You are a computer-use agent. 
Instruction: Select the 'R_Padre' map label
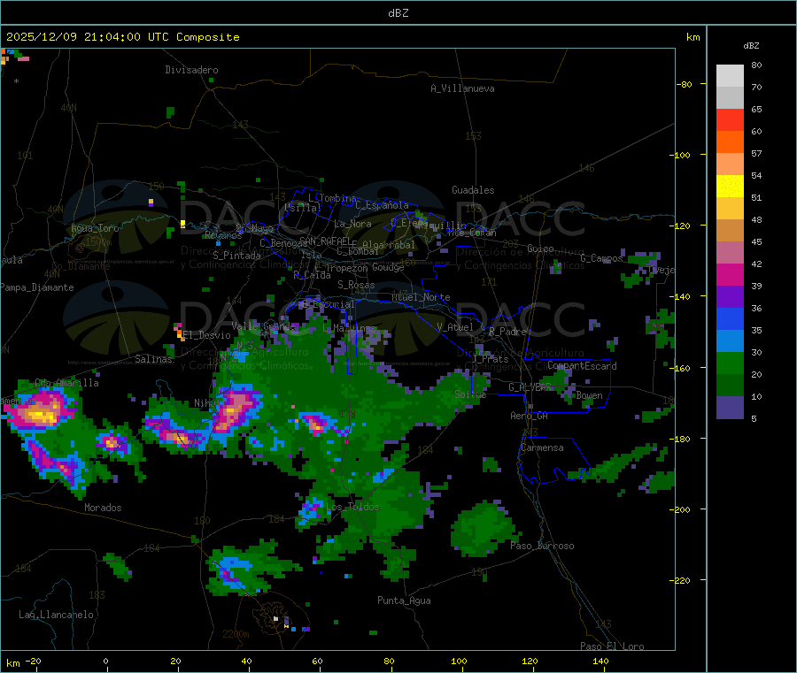tap(507, 332)
